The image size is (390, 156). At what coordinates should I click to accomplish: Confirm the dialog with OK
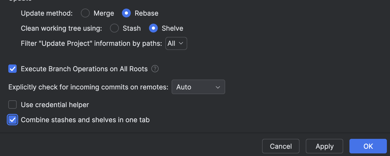(x=368, y=146)
